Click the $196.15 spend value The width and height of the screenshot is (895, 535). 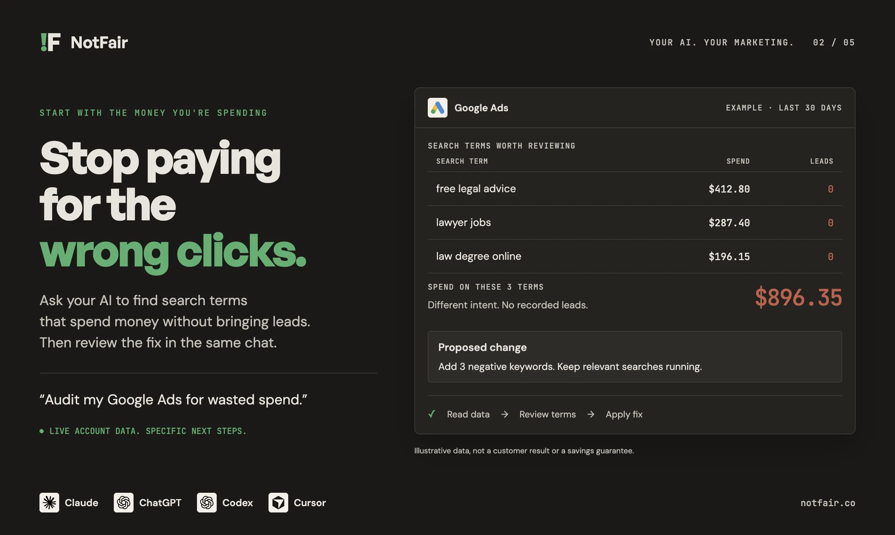tap(729, 256)
